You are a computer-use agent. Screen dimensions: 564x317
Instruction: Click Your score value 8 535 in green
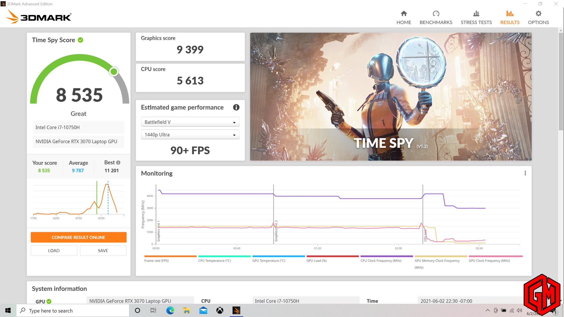[44, 171]
